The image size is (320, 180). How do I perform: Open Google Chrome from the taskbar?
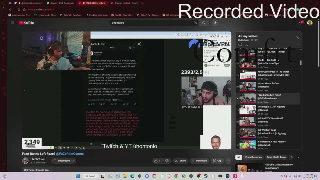[176, 176]
